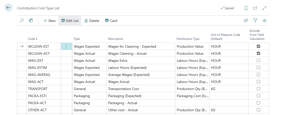The width and height of the screenshot is (286, 115).
Task: Uncheck Exclude From Yield for WCLEAN-ACT
Action: [x=258, y=53]
